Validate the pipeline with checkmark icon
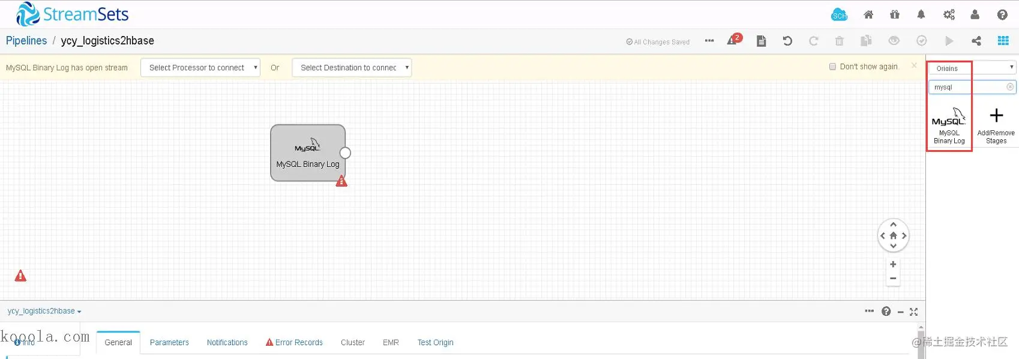The image size is (1019, 359). coord(922,41)
